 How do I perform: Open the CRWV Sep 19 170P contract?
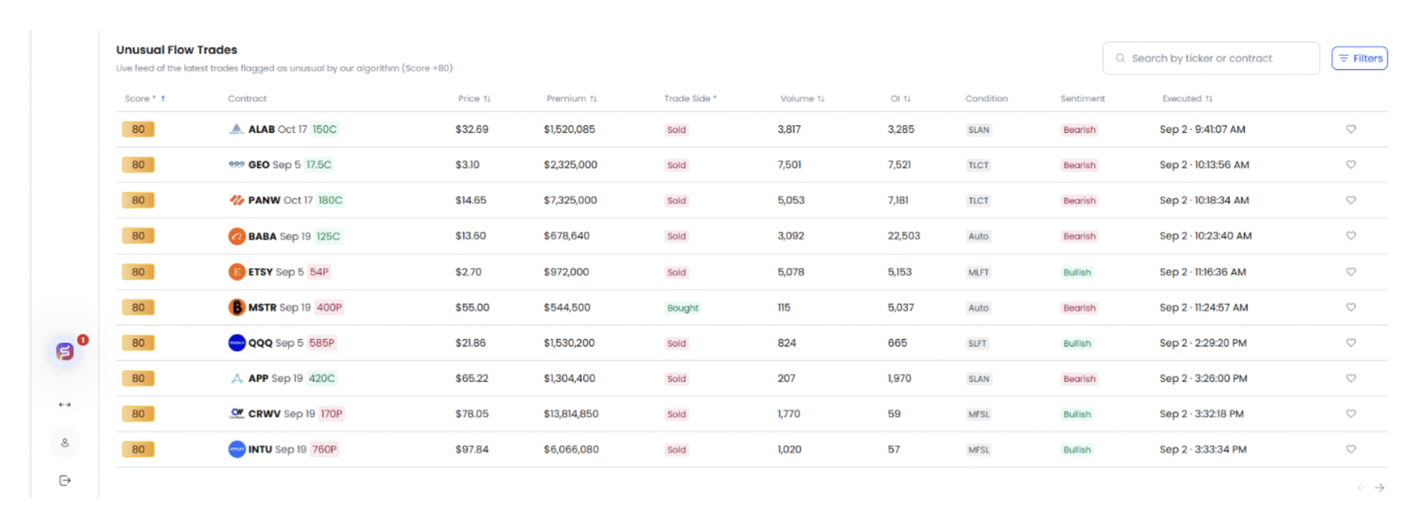pyautogui.click(x=295, y=414)
